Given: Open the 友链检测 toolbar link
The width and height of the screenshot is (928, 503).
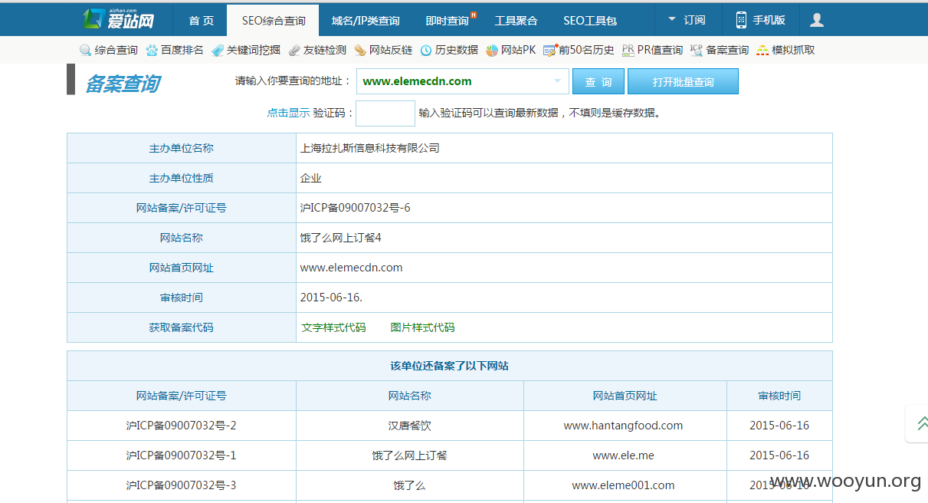Looking at the screenshot, I should (x=325, y=50).
